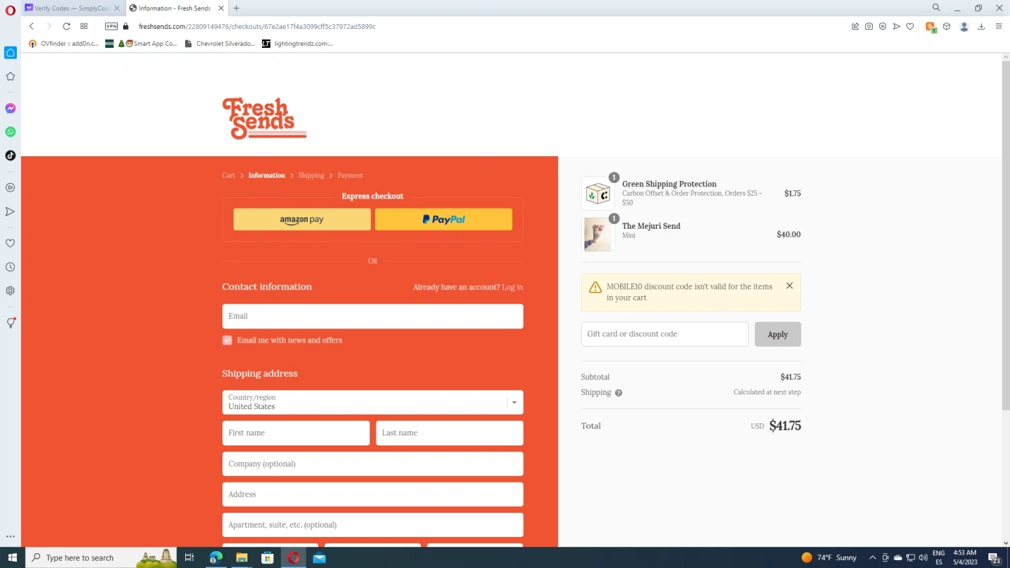Checkout with Amazon Pay
The height and width of the screenshot is (568, 1010).
click(x=302, y=219)
